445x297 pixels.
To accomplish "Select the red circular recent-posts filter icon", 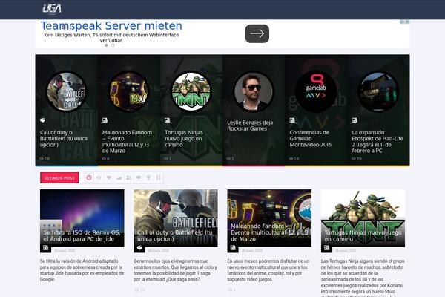I will point(90,177).
